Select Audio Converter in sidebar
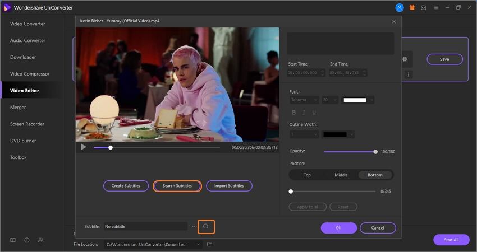Image resolution: width=477 pixels, height=252 pixels. point(27,40)
